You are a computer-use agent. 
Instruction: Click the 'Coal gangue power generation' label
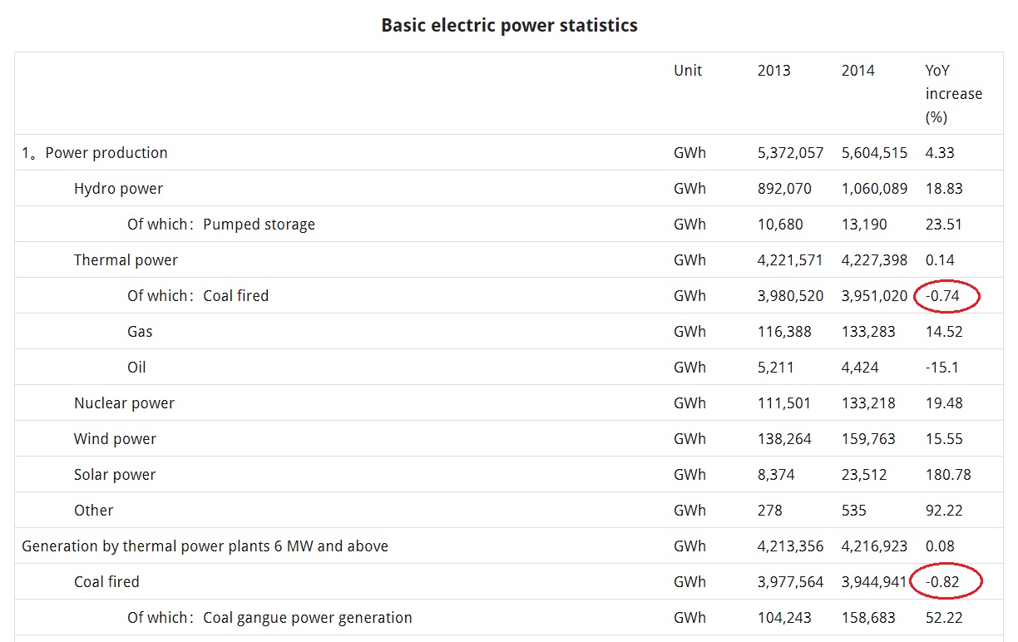click(308, 618)
